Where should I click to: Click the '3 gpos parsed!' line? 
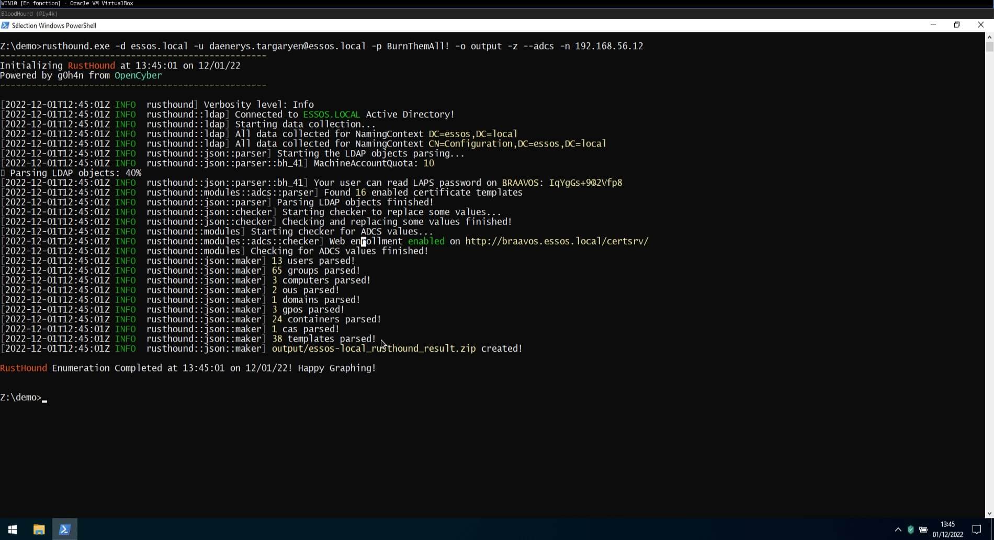pyautogui.click(x=308, y=310)
